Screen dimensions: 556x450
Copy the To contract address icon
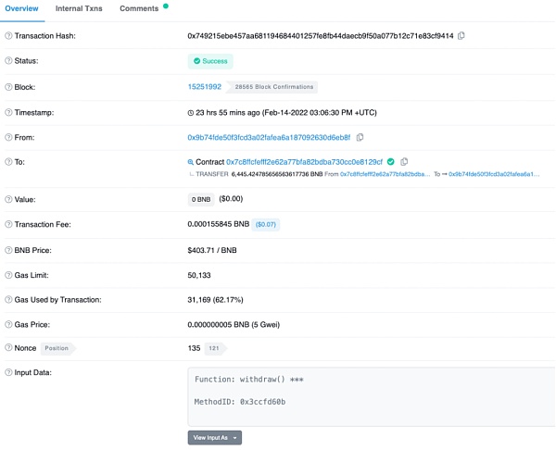(x=404, y=162)
